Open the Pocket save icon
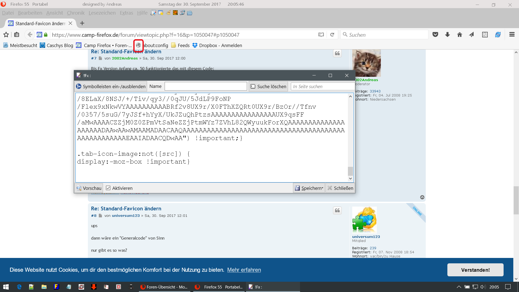This screenshot has height=292, width=519. pos(435,35)
